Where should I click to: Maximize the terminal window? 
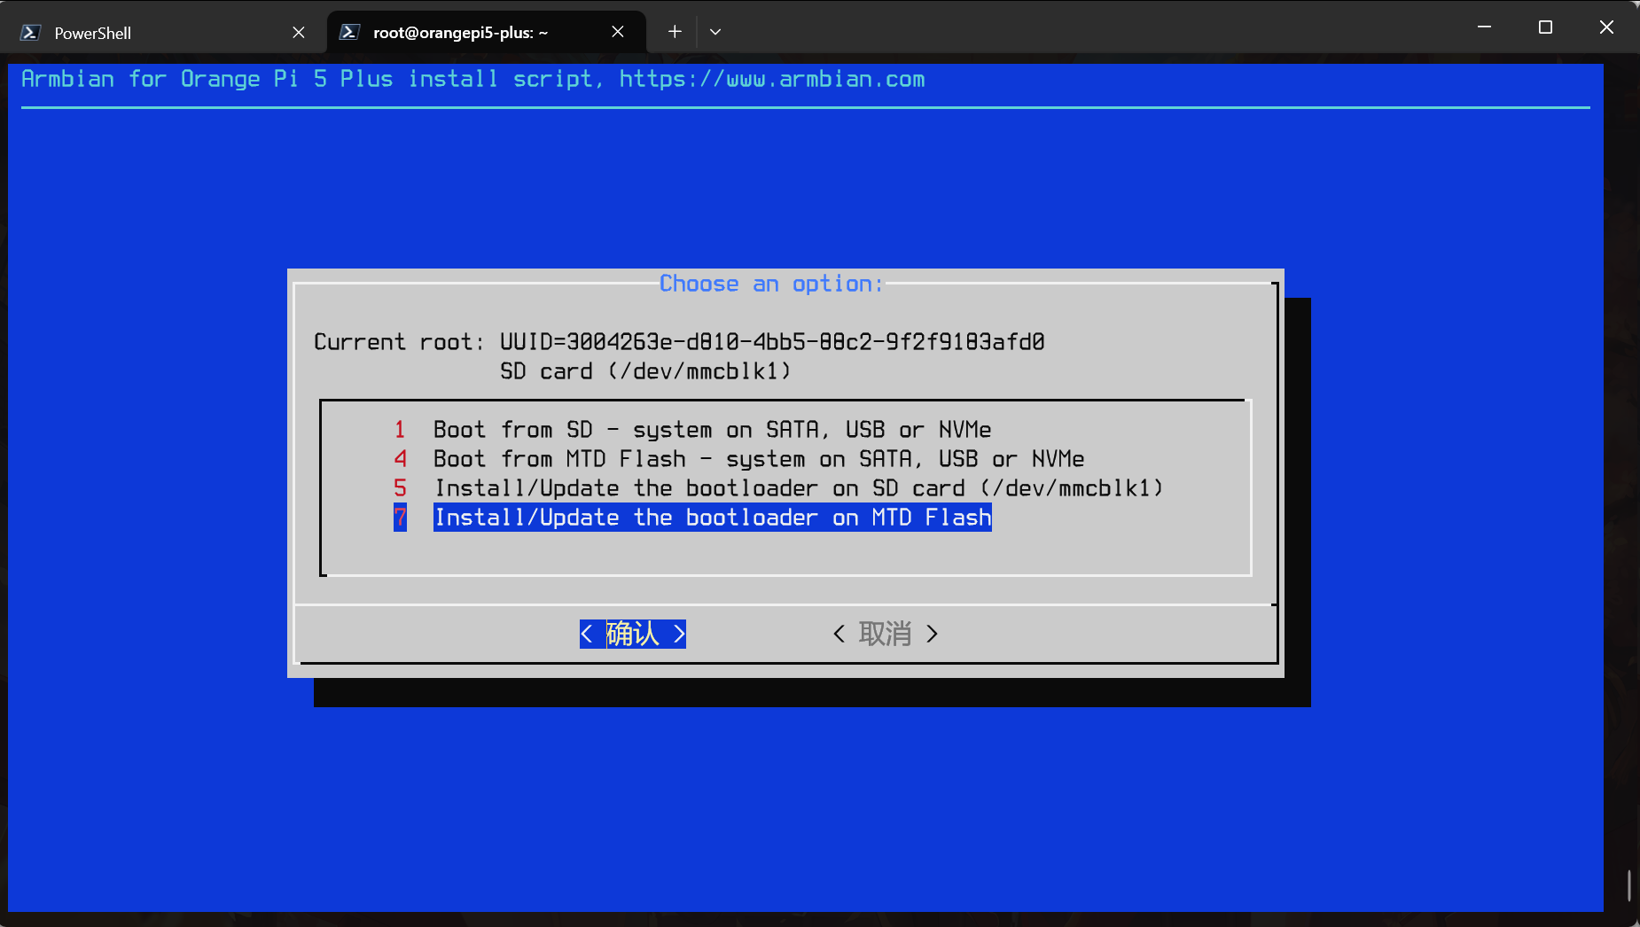click(x=1545, y=27)
